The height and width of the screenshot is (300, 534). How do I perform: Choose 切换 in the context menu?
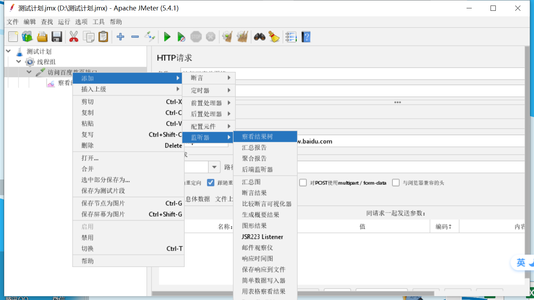(128, 249)
